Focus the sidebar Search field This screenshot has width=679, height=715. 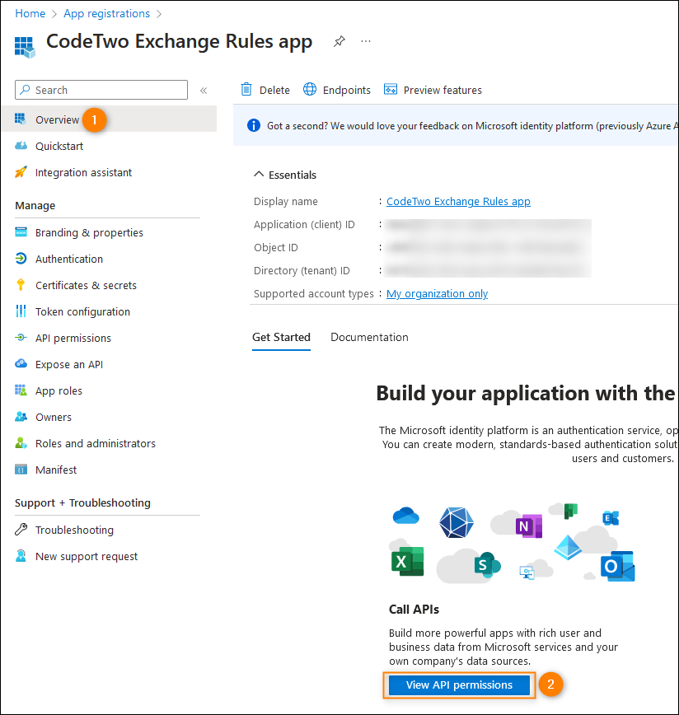click(101, 90)
